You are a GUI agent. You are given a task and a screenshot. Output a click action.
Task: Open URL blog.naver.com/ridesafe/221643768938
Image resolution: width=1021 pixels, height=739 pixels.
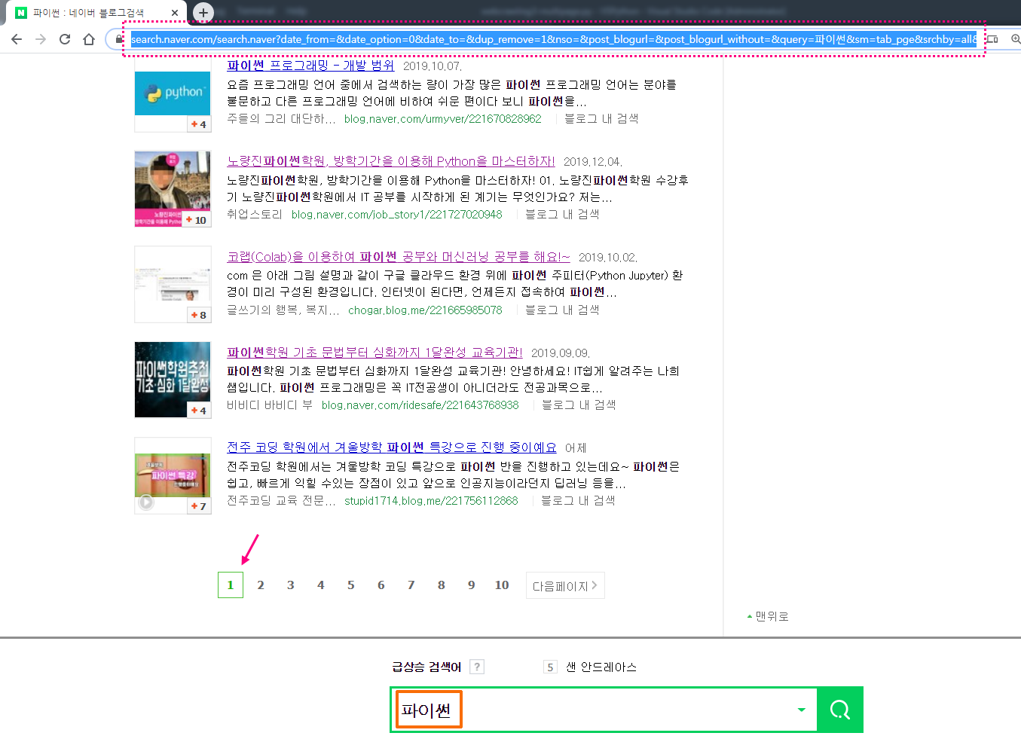(420, 405)
